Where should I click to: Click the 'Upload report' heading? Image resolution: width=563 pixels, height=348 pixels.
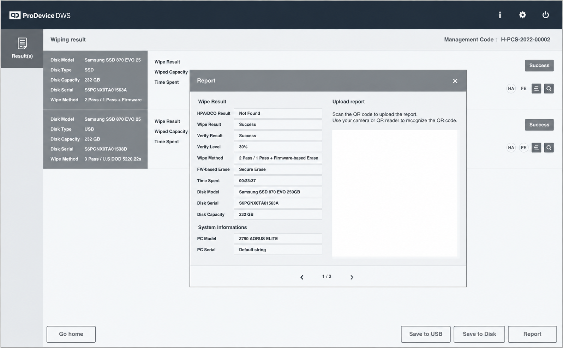(x=348, y=102)
